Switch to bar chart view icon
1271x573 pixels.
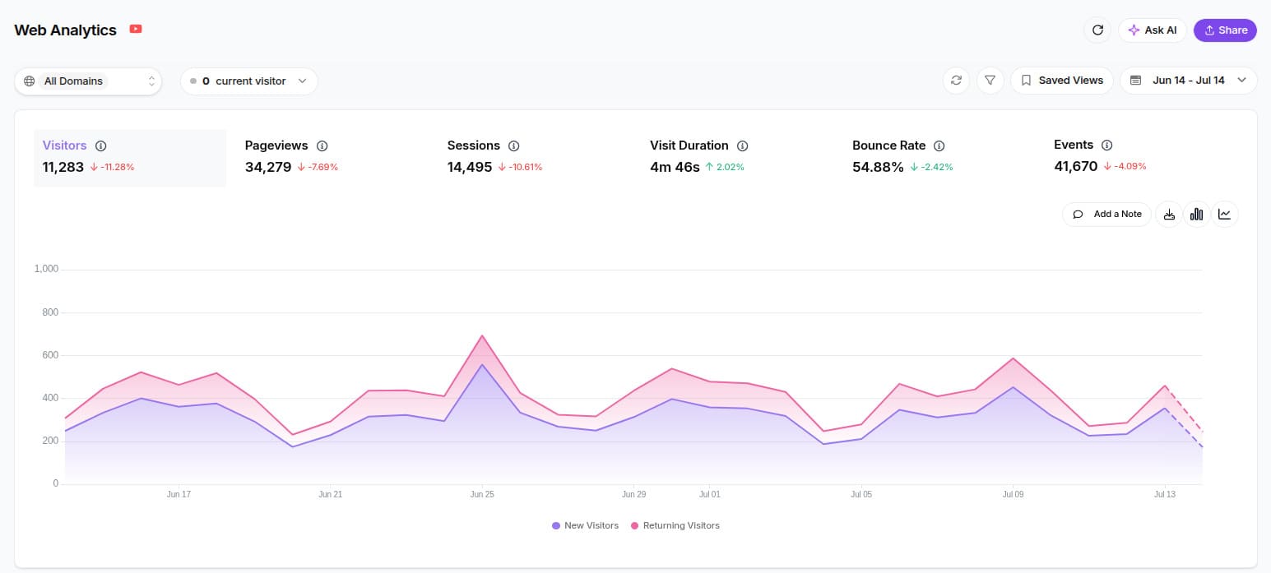1197,215
